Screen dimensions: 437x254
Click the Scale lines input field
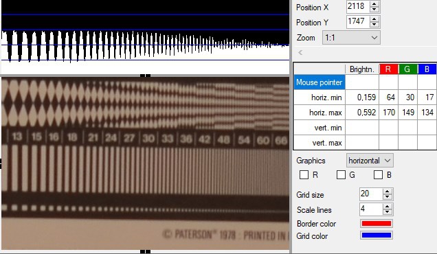pyautogui.click(x=371, y=209)
